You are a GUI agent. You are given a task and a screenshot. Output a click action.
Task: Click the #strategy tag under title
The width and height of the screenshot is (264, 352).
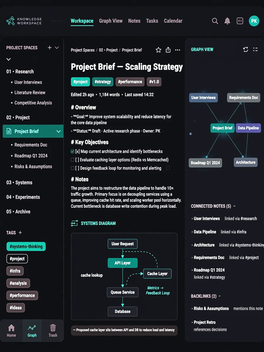pyautogui.click(x=103, y=82)
